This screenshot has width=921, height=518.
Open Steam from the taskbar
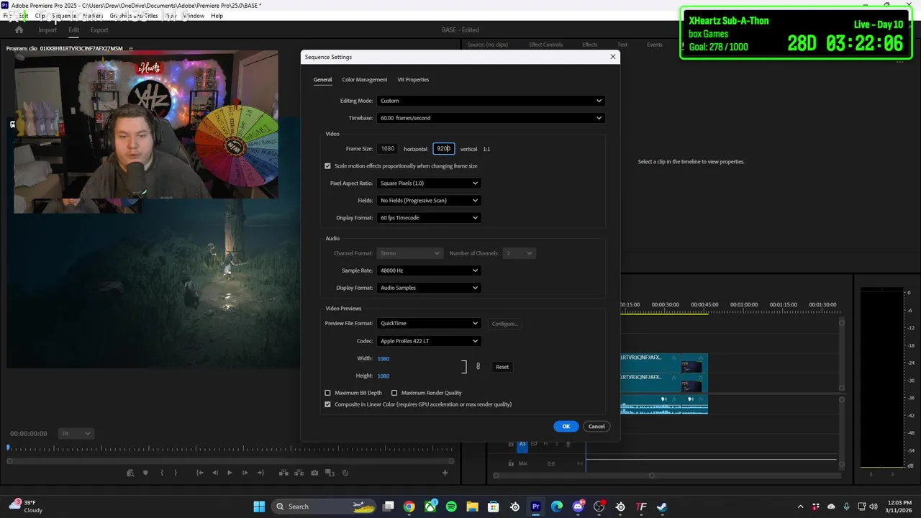coord(662,506)
